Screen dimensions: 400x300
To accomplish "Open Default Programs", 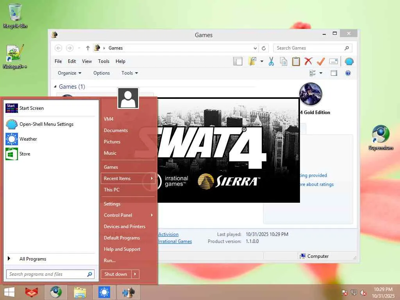I will tap(128, 238).
